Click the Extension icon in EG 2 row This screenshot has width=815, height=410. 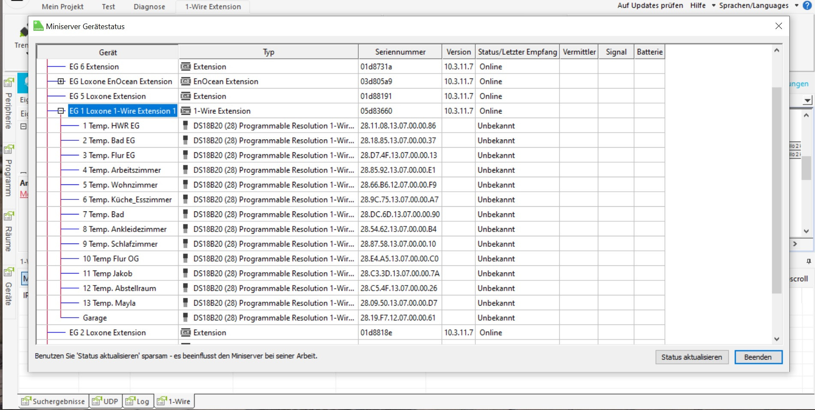(186, 333)
